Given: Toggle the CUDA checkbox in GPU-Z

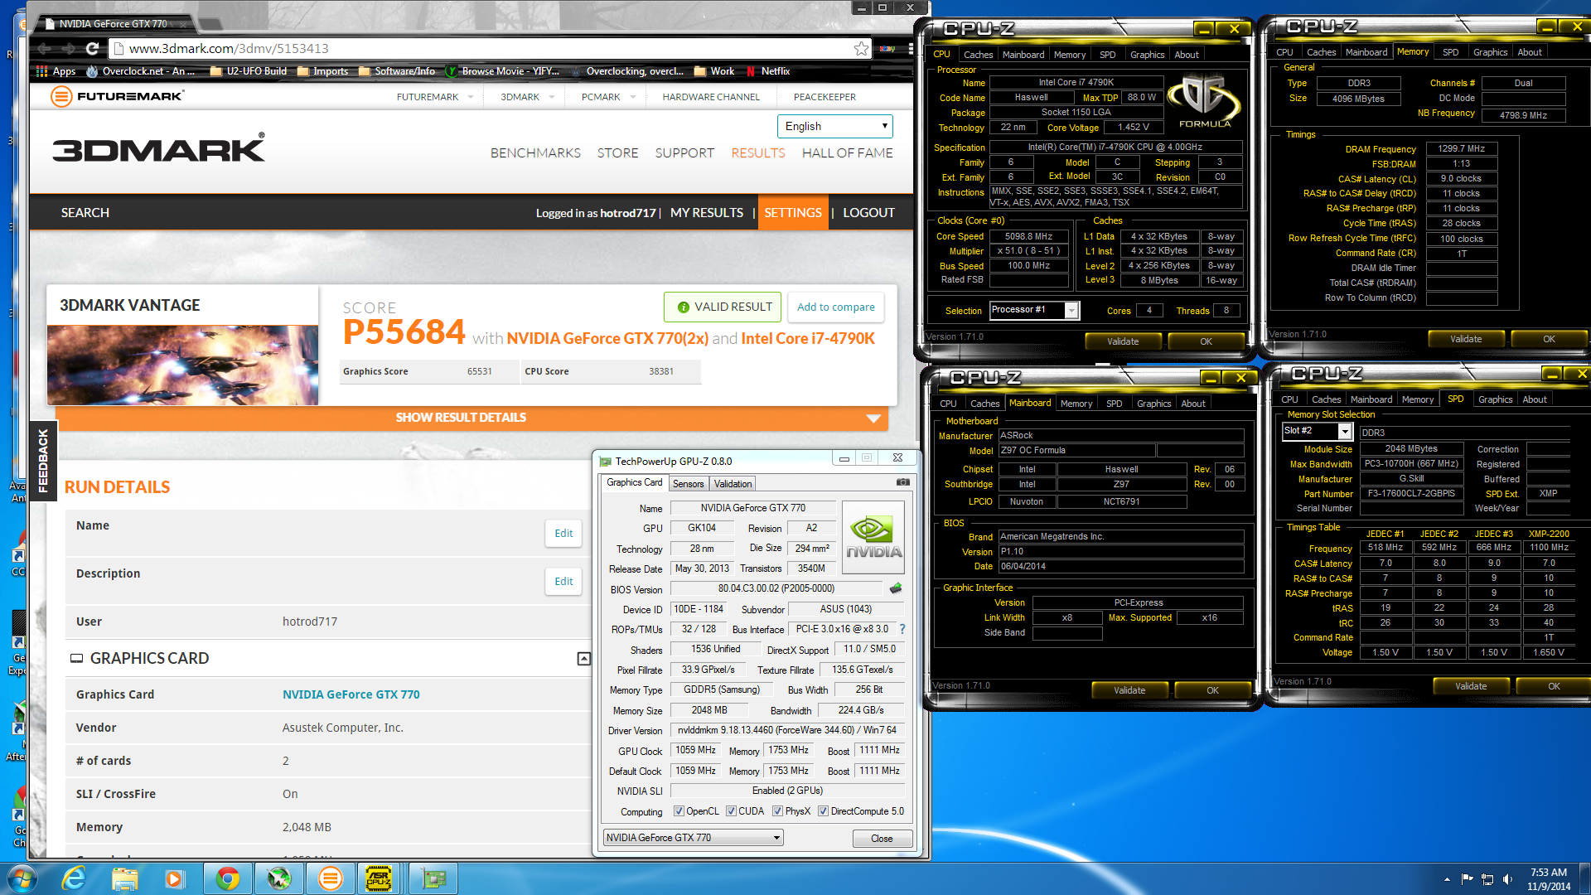Looking at the screenshot, I should tap(731, 811).
